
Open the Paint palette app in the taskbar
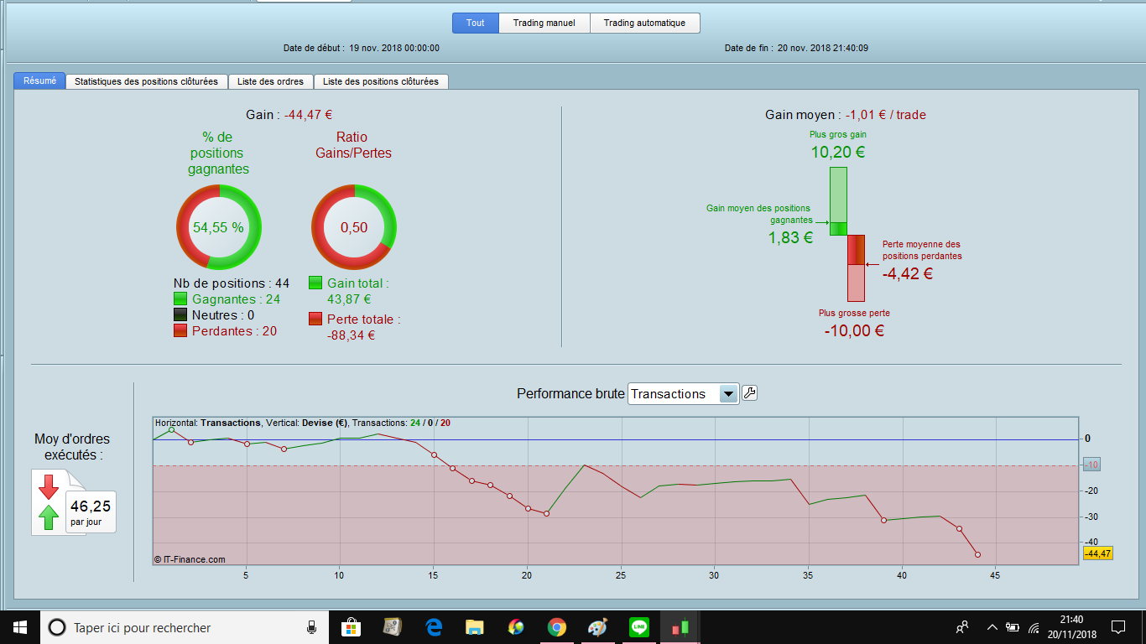[x=596, y=627]
